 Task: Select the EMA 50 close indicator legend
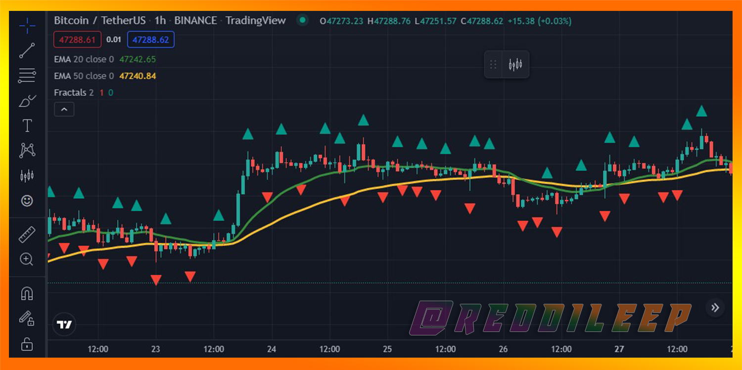tap(84, 76)
